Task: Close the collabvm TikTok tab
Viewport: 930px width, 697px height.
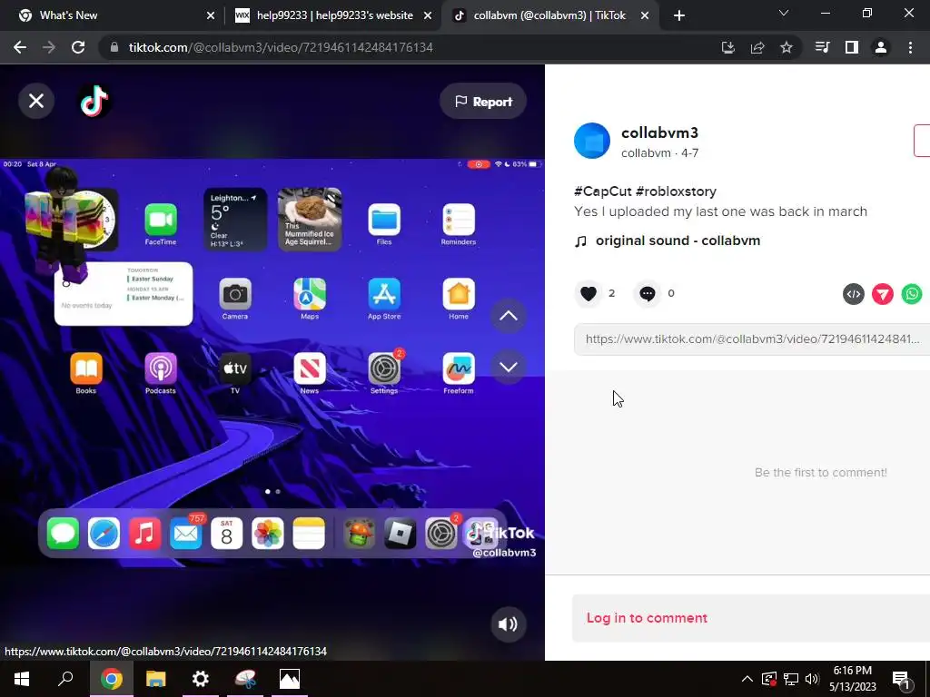Action: (645, 16)
